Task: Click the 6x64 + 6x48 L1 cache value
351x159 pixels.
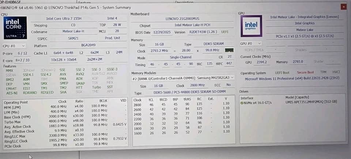Action: click(63, 53)
